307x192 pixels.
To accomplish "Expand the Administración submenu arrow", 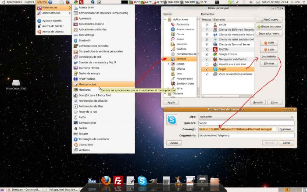I will [70, 13].
